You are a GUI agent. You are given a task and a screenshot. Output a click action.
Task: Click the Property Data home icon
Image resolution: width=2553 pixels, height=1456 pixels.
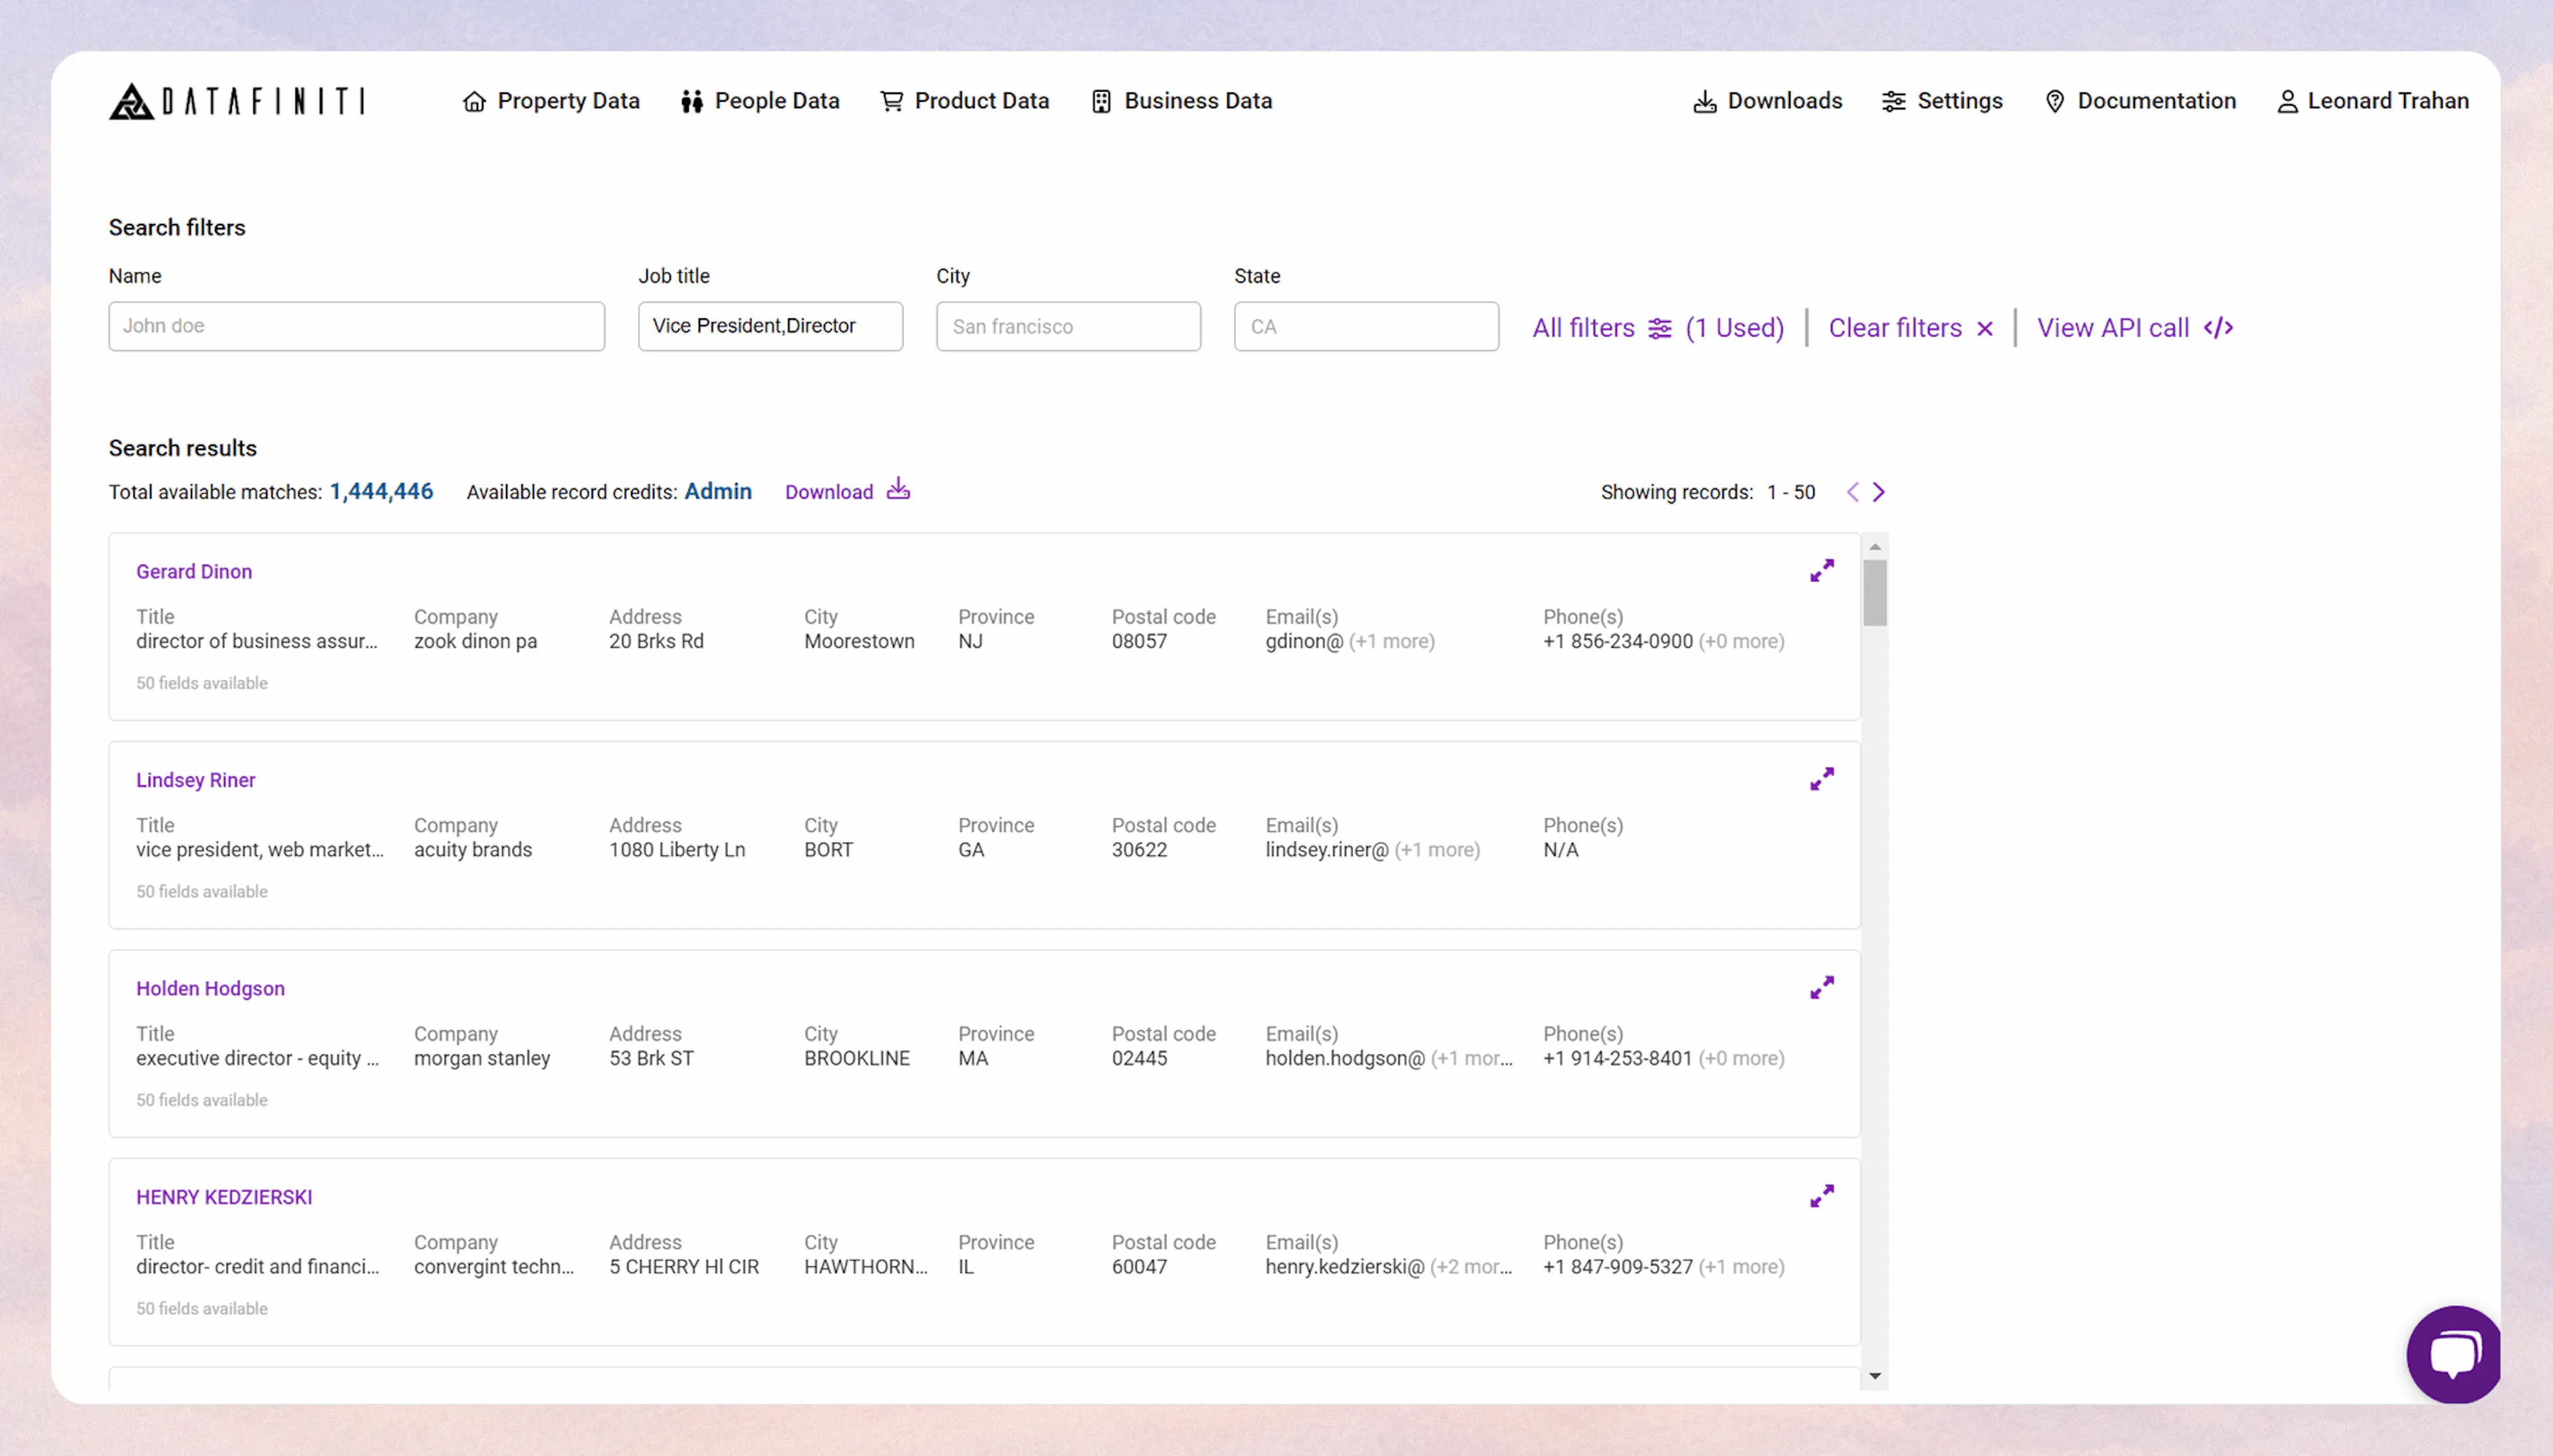point(474,101)
